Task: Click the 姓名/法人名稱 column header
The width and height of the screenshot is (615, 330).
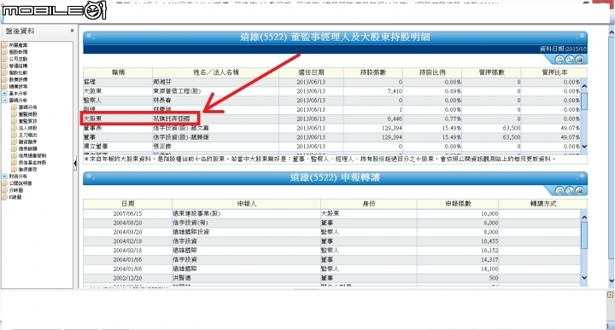Action: coord(216,72)
